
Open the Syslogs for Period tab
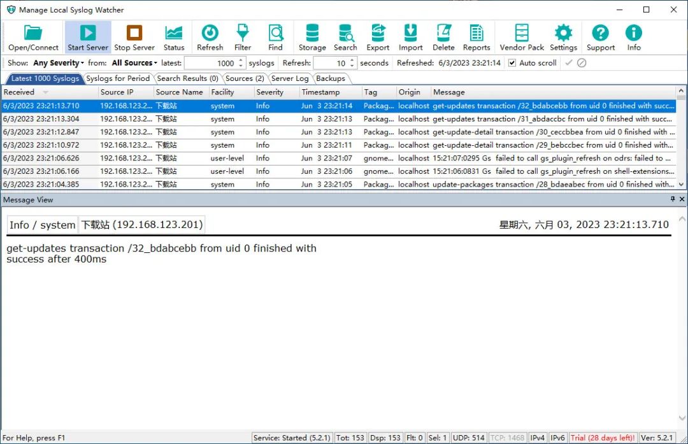[118, 78]
